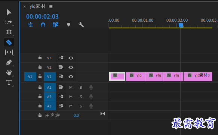
Task: Select the first selected clip on V1
Action: pyautogui.click(x=117, y=76)
